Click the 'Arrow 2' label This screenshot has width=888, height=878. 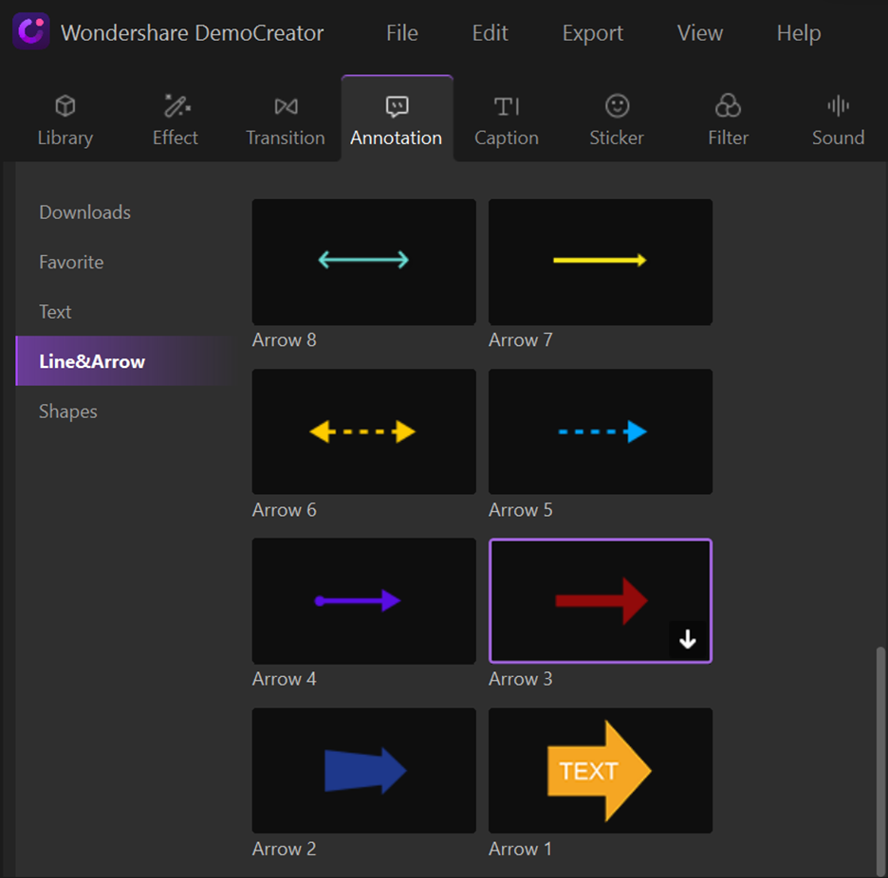[285, 849]
